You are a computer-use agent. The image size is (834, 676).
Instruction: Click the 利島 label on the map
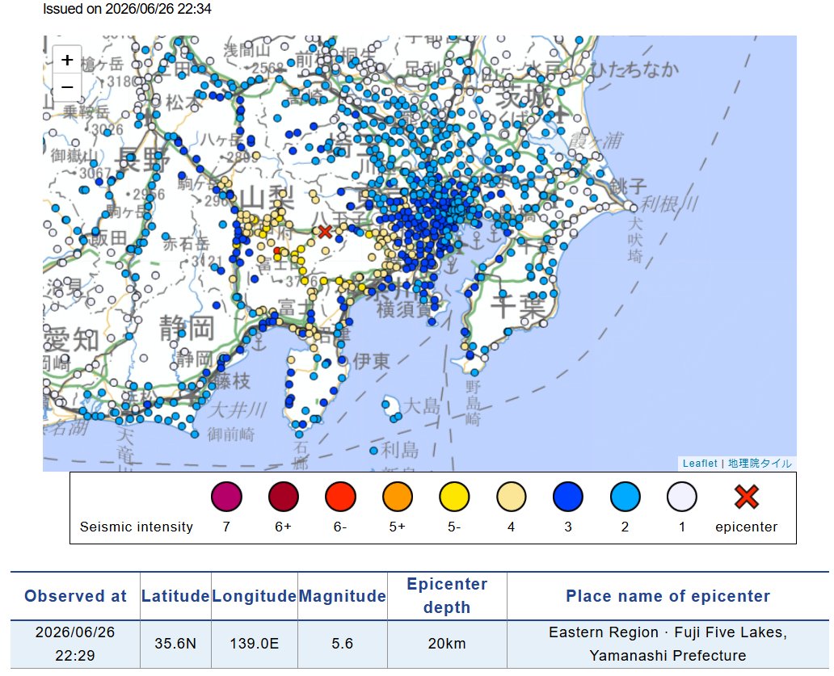coord(399,450)
